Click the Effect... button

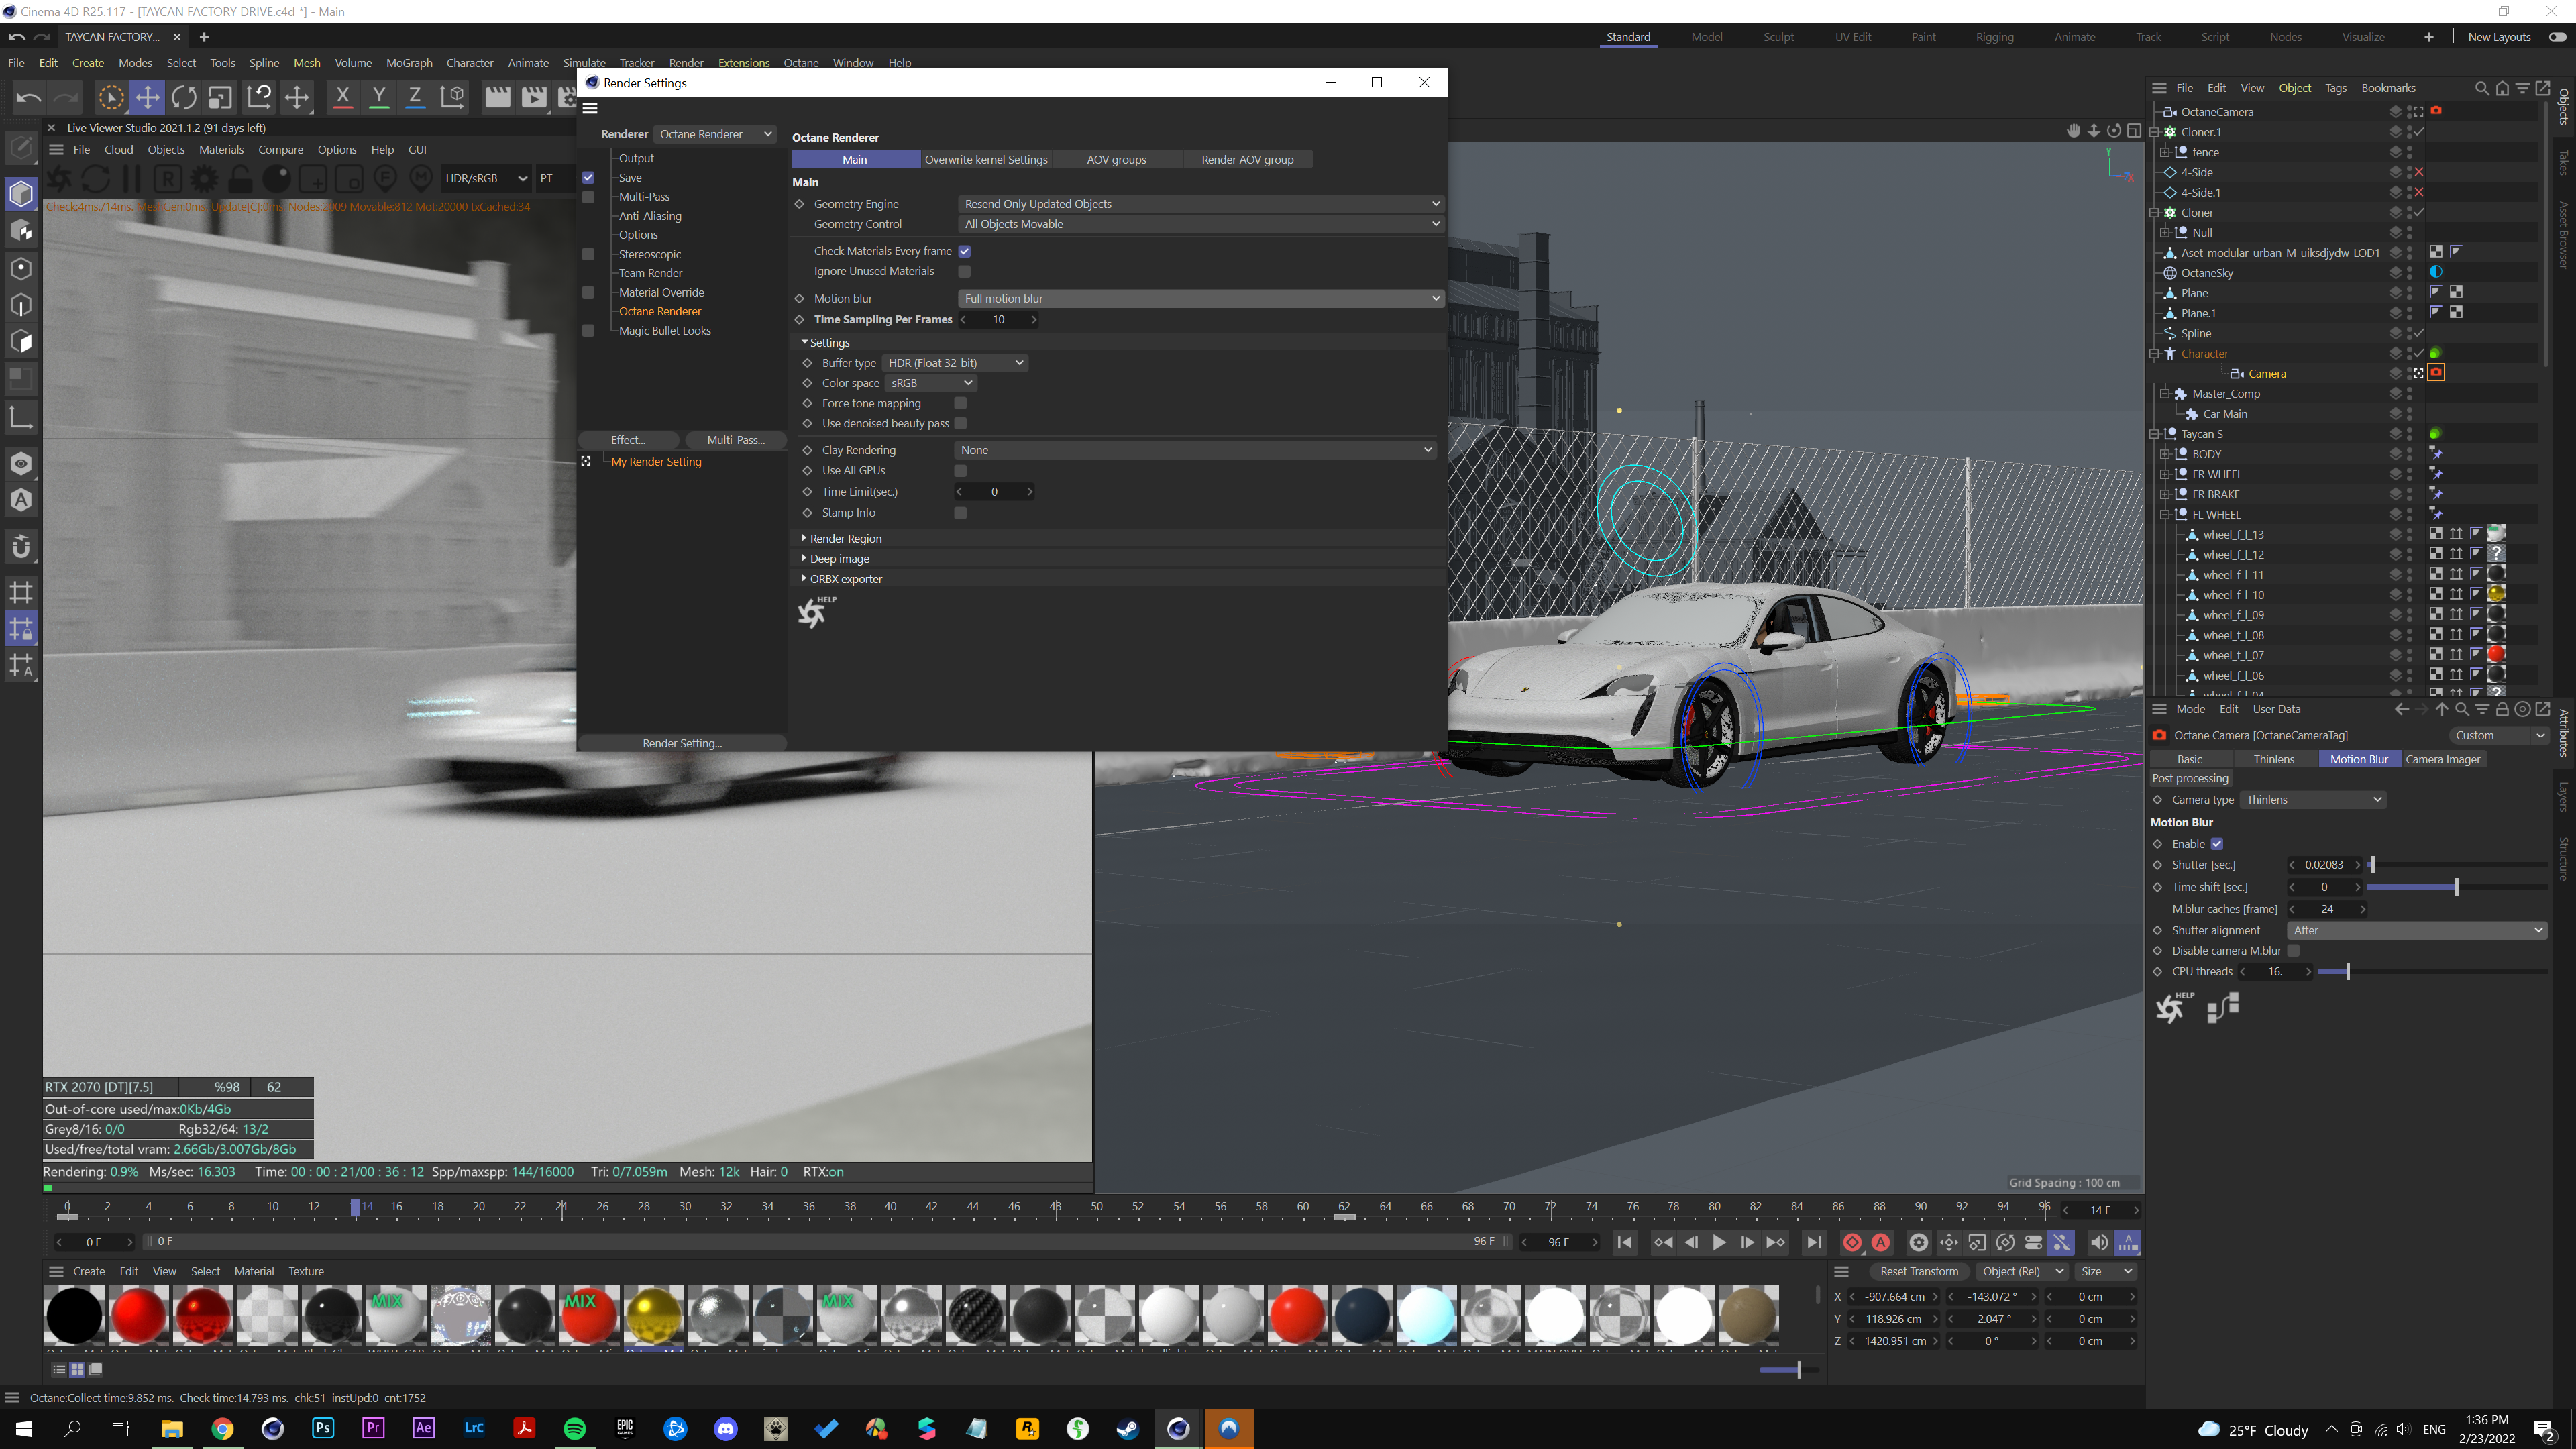click(628, 440)
